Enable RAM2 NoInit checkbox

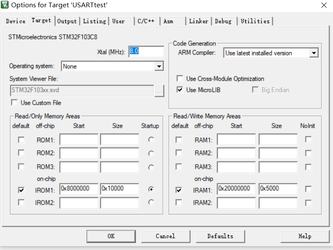pyautogui.click(x=308, y=153)
